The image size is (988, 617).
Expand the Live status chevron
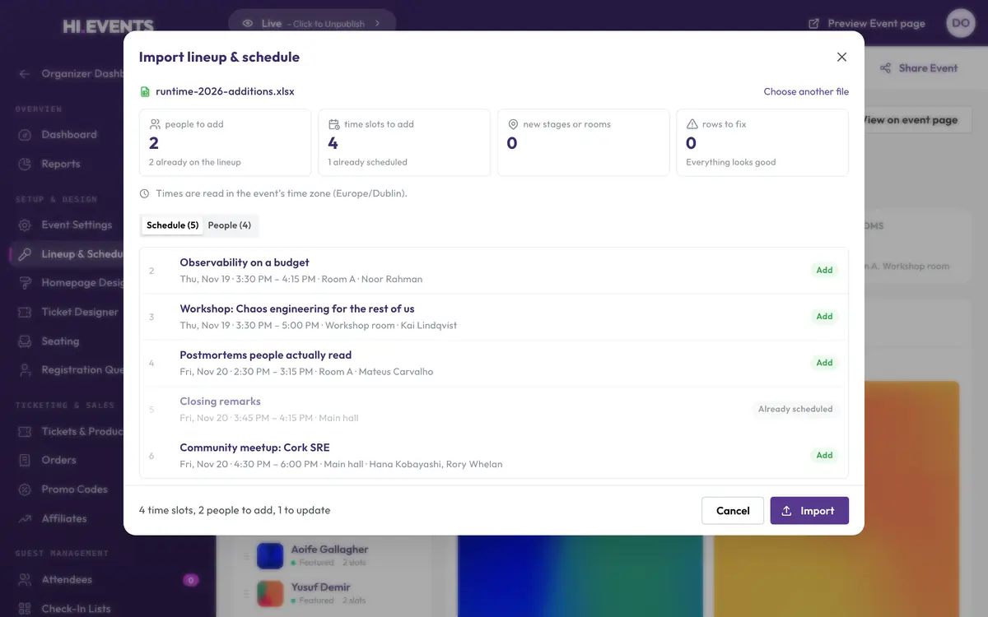(x=378, y=24)
